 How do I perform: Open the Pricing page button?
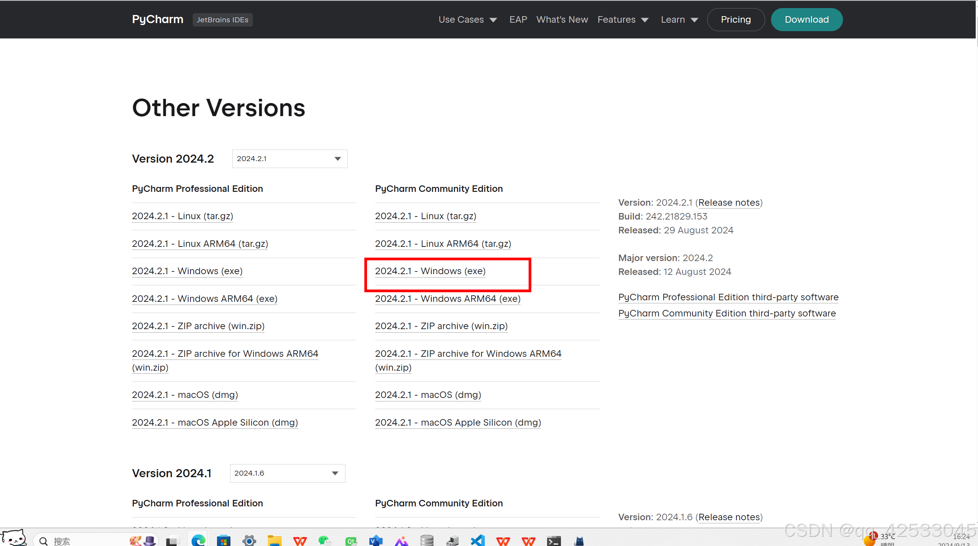pyautogui.click(x=736, y=20)
